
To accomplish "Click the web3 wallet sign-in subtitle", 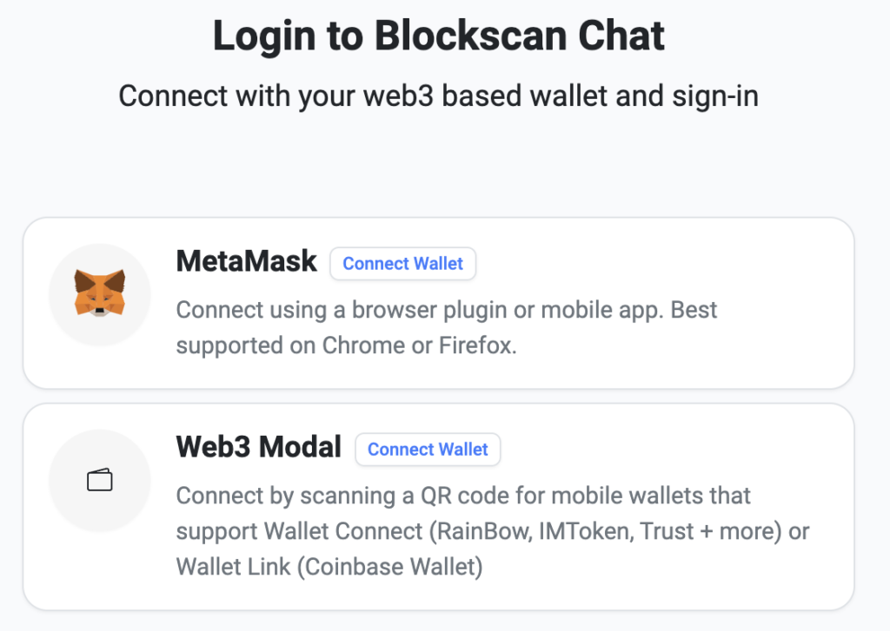I will coord(438,95).
